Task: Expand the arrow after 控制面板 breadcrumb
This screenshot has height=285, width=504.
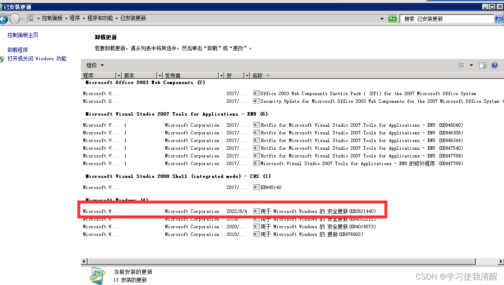Action: 66,19
